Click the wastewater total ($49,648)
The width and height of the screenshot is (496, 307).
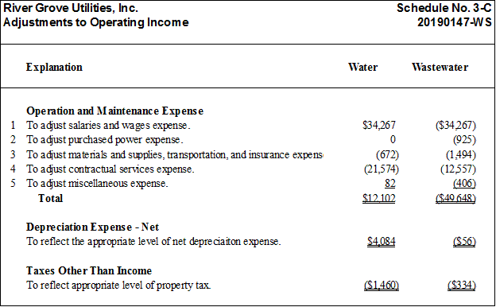[x=455, y=199]
